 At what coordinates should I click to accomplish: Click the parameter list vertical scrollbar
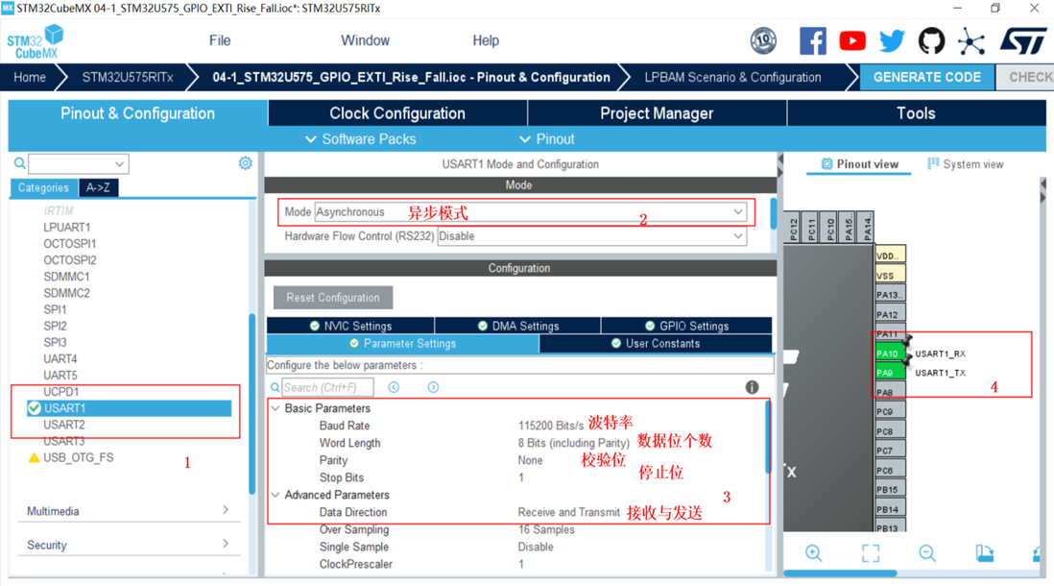769,437
